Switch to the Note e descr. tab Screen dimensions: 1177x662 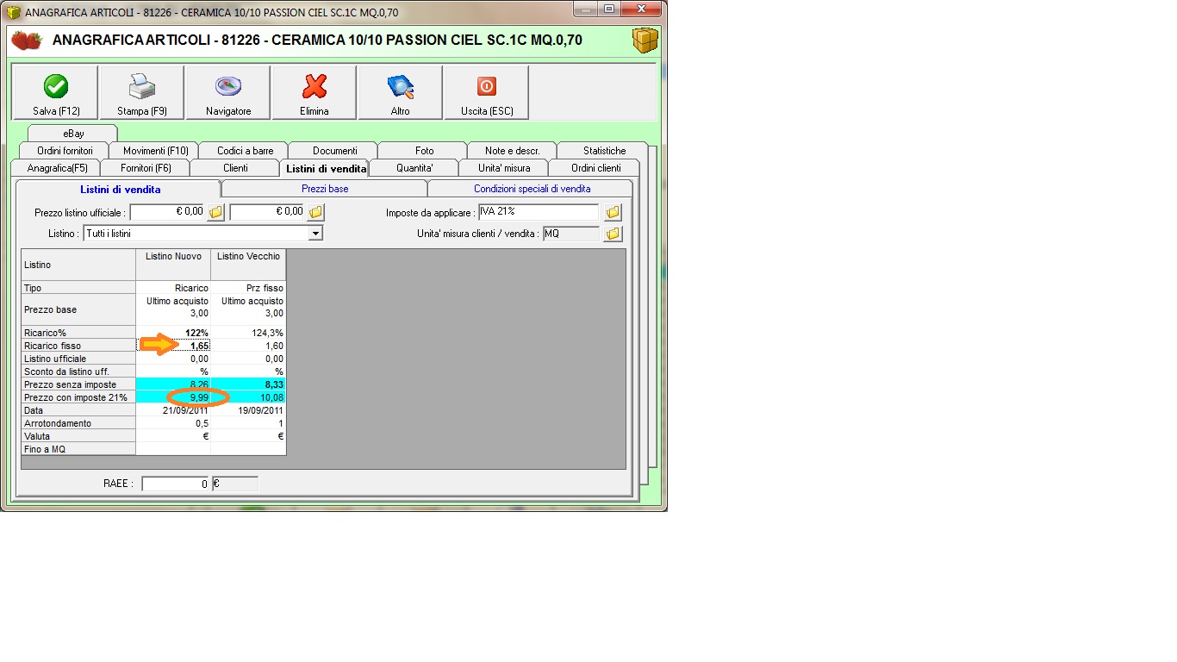tap(513, 151)
